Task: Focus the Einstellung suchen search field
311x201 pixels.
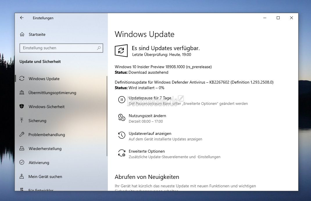Action: [61, 48]
